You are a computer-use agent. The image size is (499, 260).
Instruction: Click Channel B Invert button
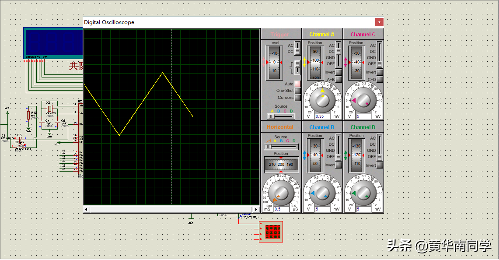(x=338, y=165)
